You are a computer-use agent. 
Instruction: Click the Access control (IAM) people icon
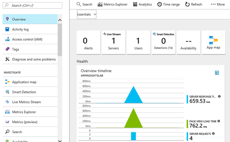tap(7, 39)
